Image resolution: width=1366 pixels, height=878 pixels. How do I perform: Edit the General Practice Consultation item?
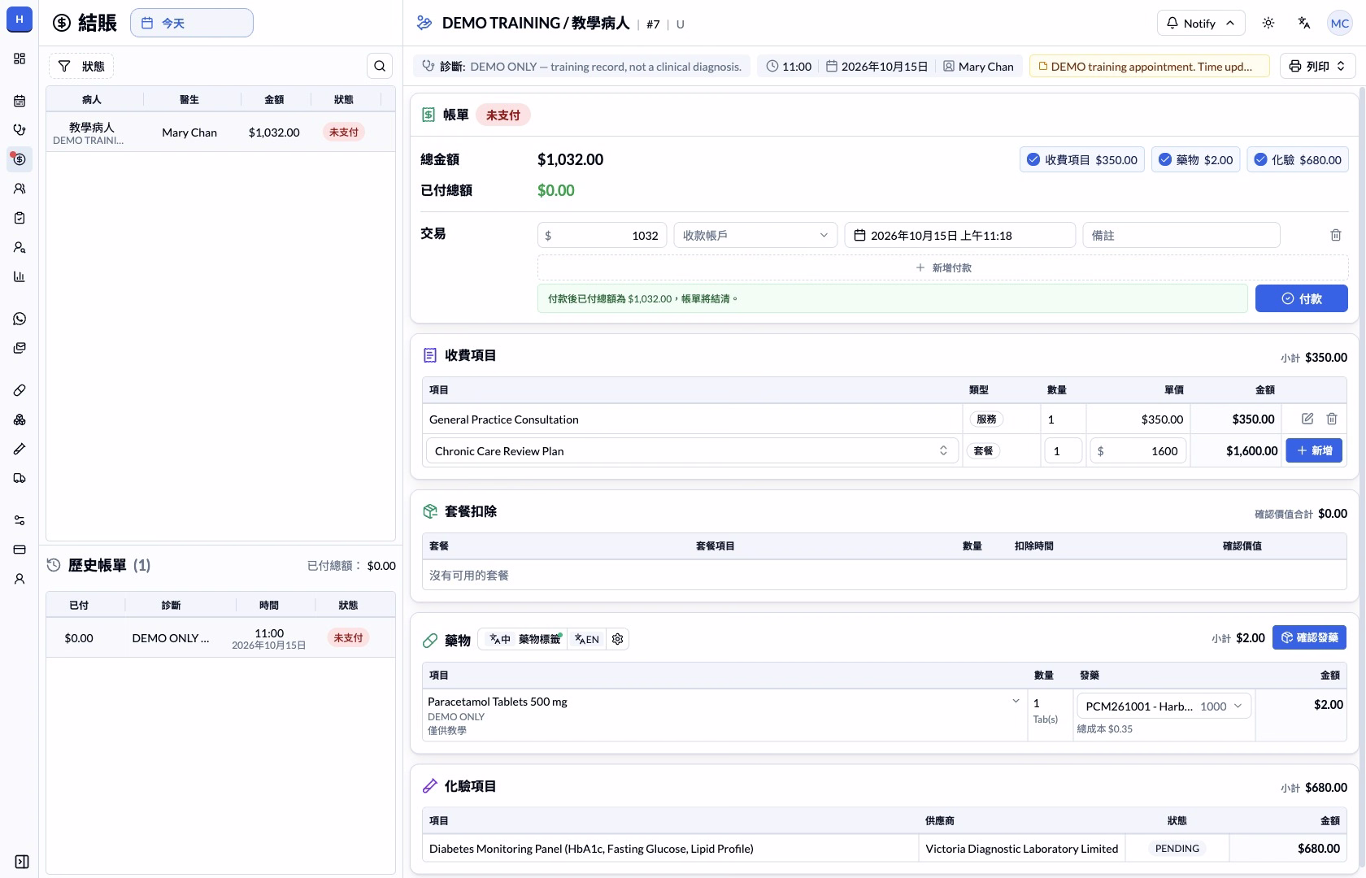click(1307, 419)
